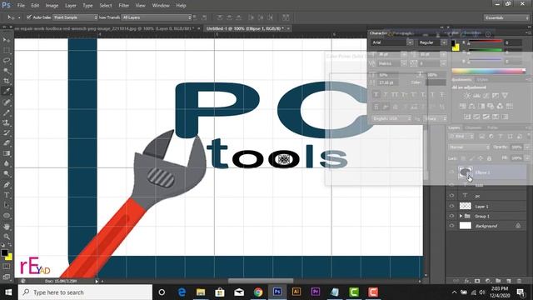Select the History Brush tool
This screenshot has height=300, width=533.
pos(7,132)
